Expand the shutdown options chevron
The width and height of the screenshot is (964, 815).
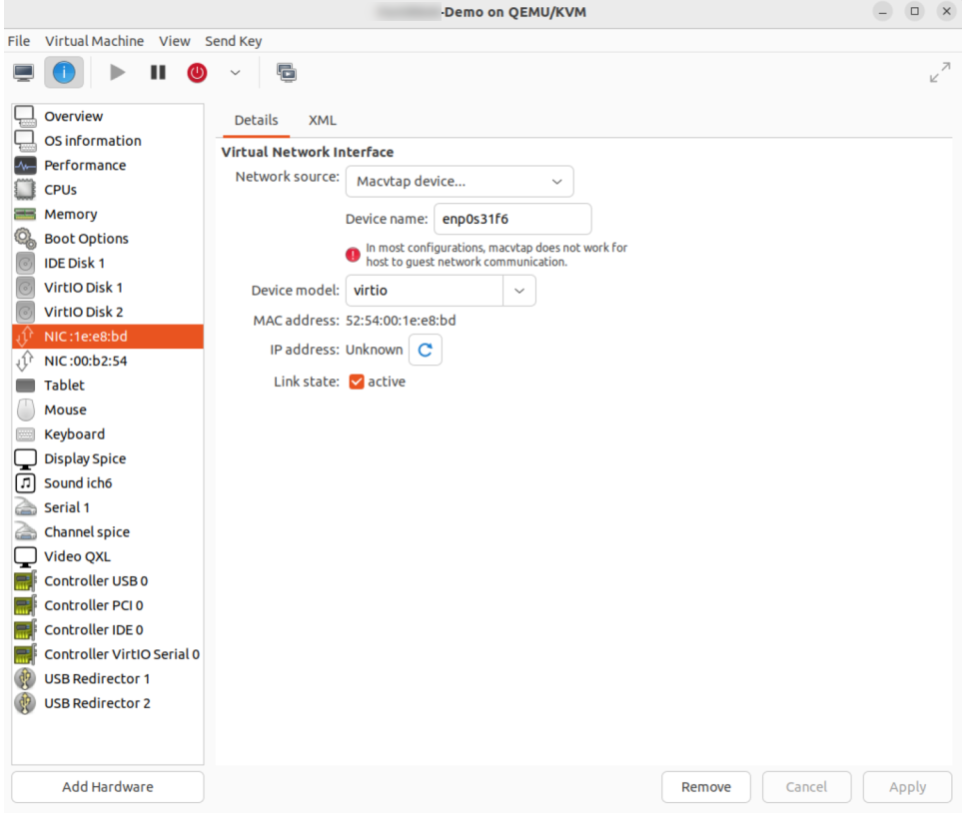[x=234, y=71]
